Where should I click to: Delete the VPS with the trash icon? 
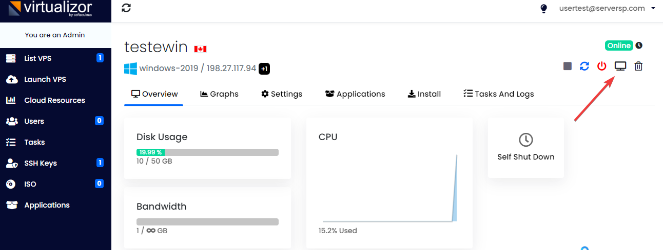(x=638, y=66)
